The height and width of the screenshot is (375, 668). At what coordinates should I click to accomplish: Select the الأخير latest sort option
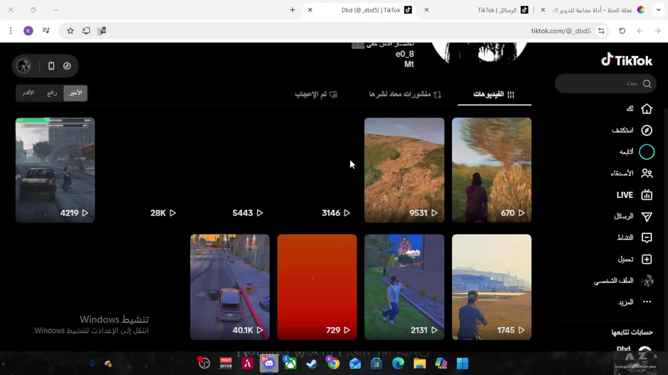[x=76, y=93]
